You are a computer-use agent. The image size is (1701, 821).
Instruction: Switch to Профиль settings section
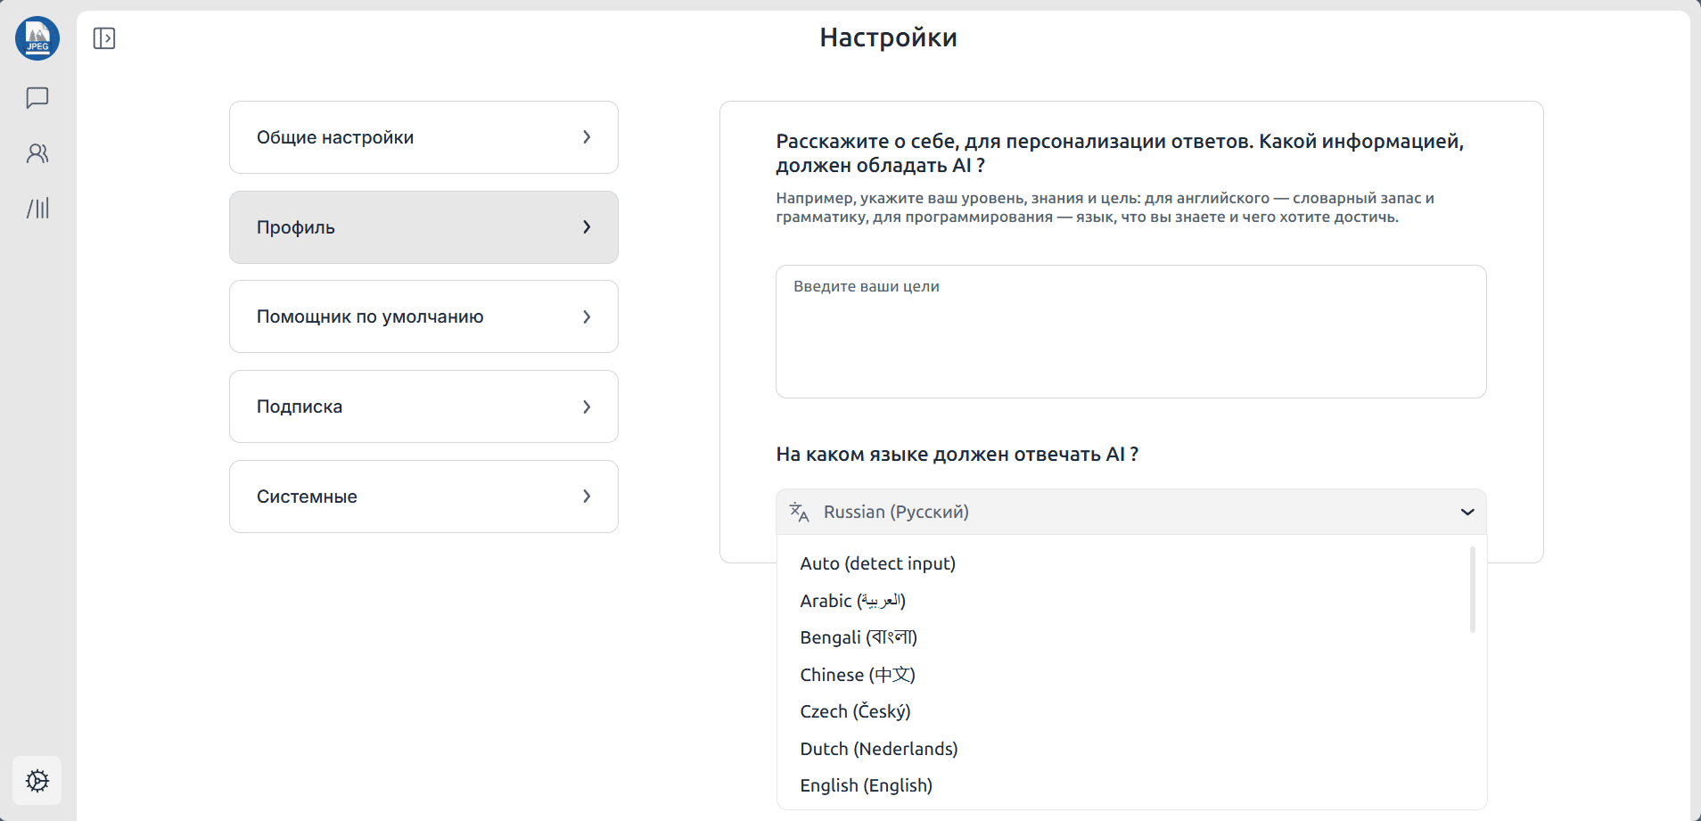tap(423, 227)
